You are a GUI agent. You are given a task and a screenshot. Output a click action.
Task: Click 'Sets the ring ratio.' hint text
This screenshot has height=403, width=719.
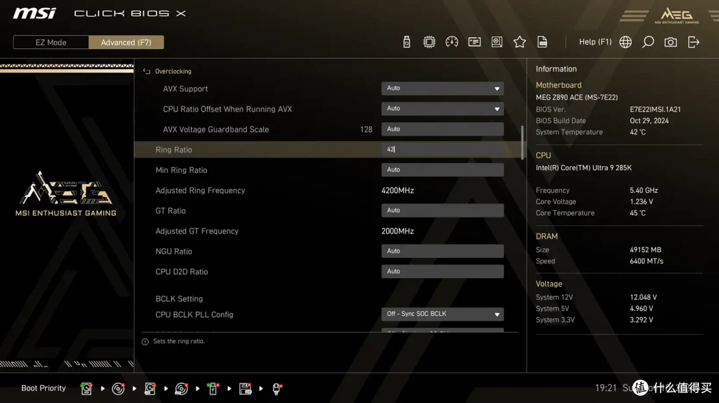[179, 341]
